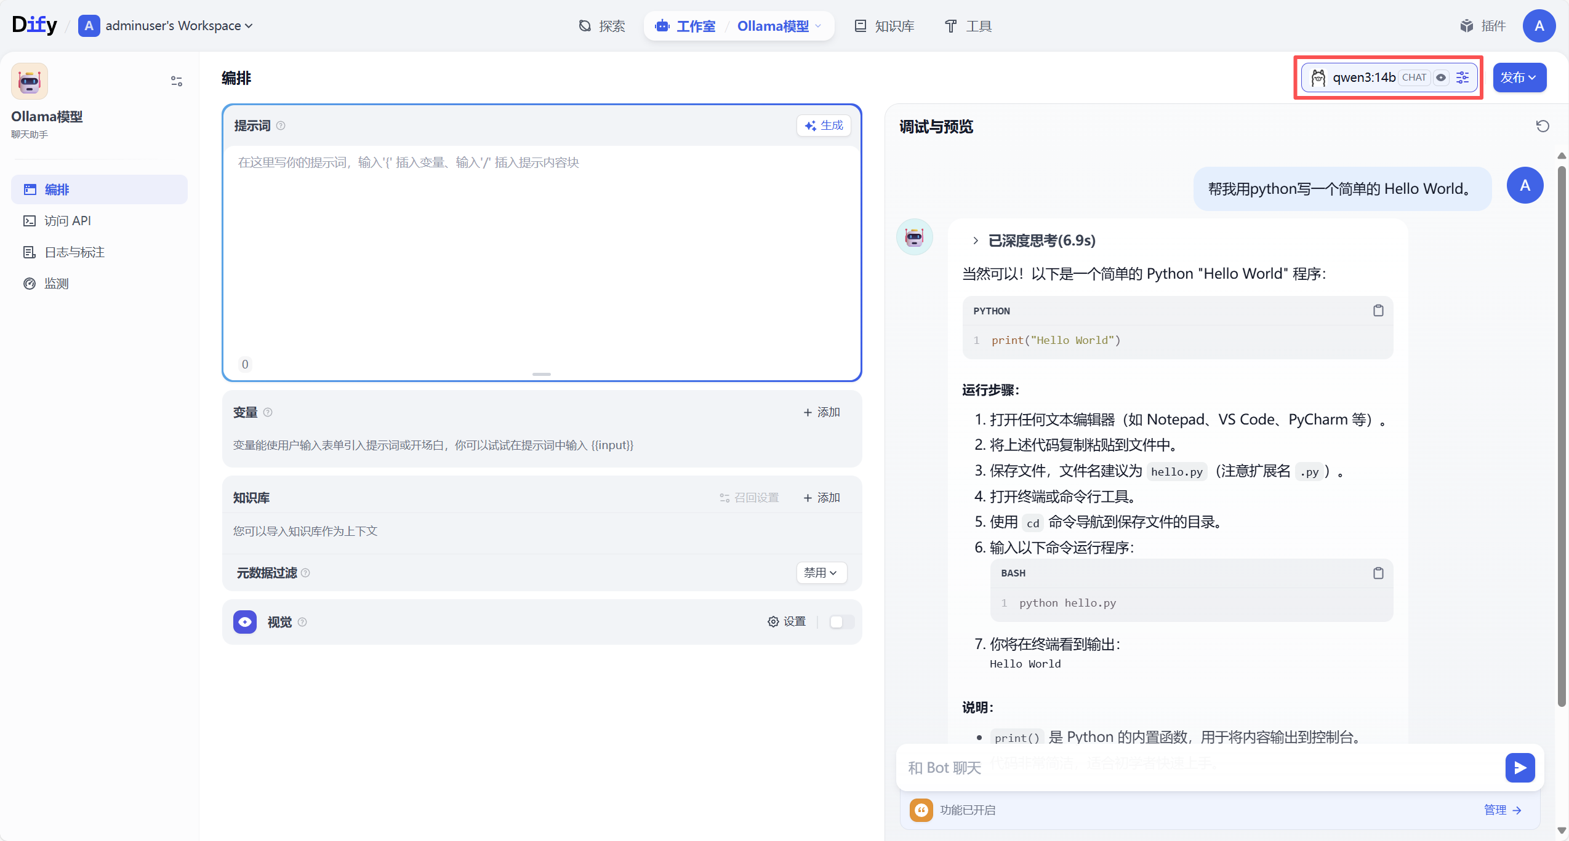Add a new variable with 添加
Screen dimensions: 1569x841
click(822, 412)
